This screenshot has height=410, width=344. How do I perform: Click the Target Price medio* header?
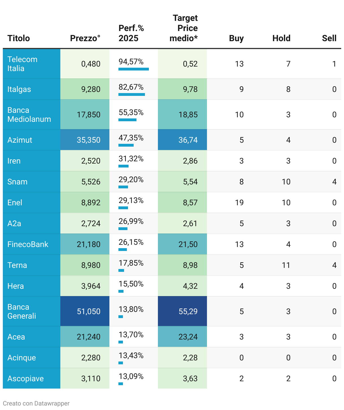click(184, 28)
